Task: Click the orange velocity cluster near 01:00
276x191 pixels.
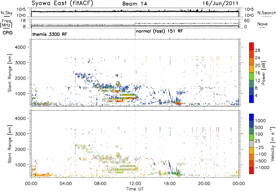Action: coord(42,175)
